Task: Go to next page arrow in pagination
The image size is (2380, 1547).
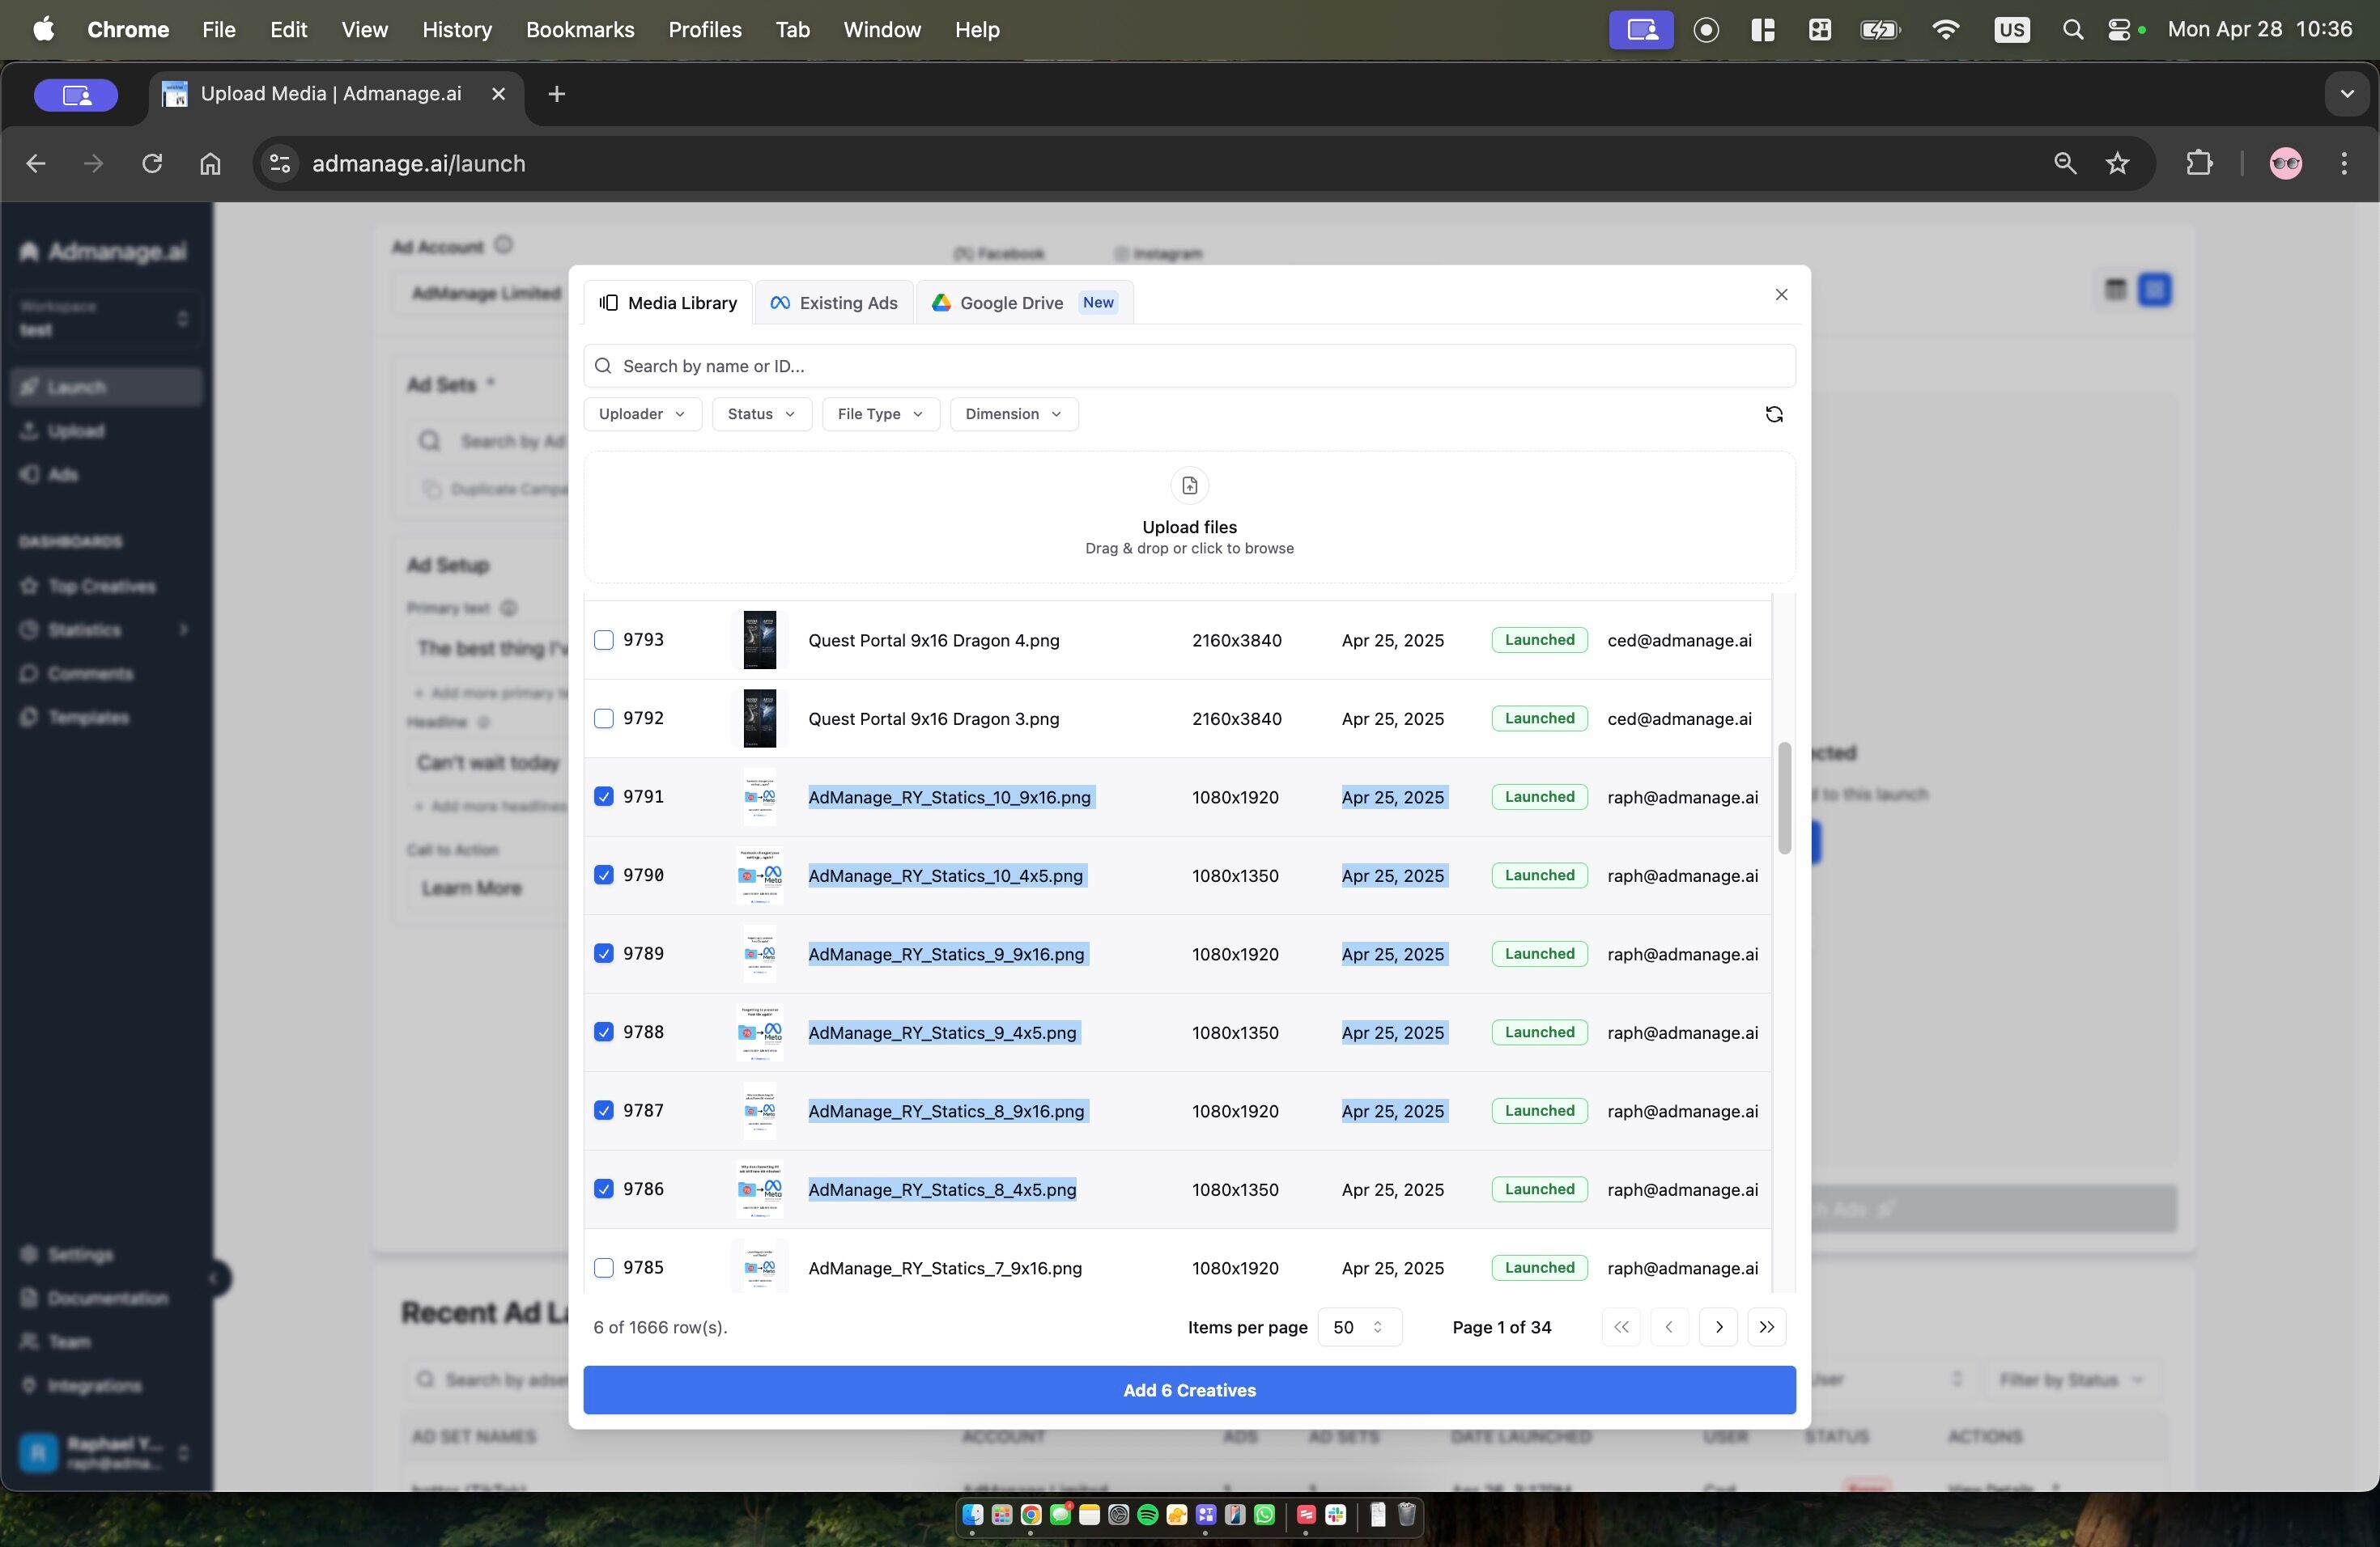Action: (1718, 1327)
